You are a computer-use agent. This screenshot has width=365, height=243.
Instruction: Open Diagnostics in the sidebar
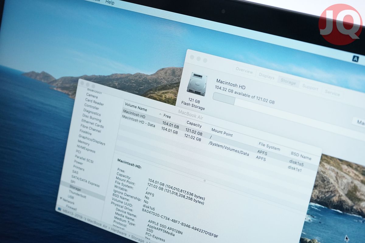[92, 112]
